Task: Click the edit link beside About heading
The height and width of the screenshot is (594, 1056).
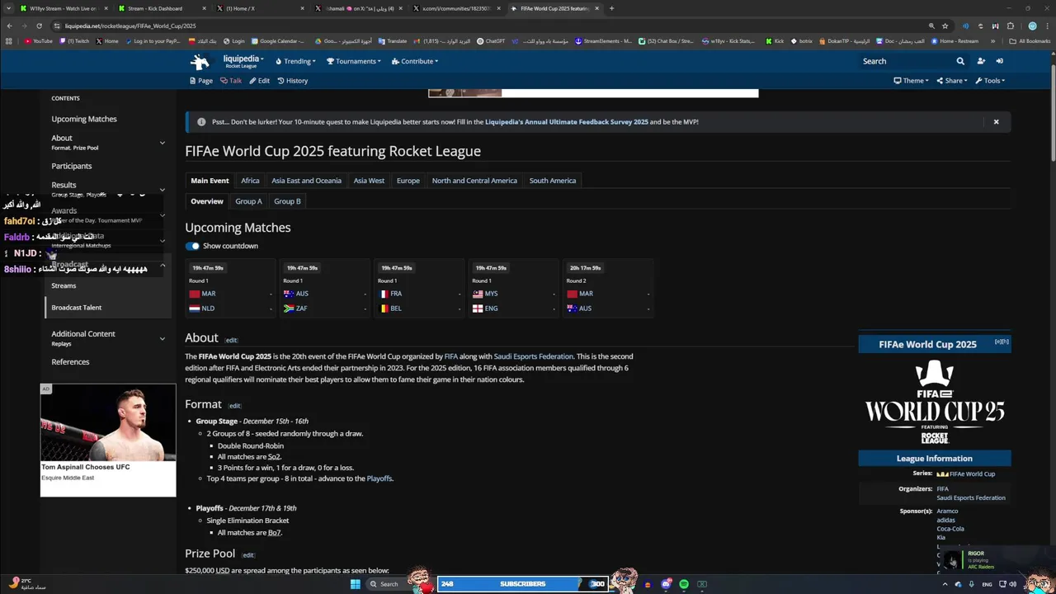Action: (x=232, y=340)
